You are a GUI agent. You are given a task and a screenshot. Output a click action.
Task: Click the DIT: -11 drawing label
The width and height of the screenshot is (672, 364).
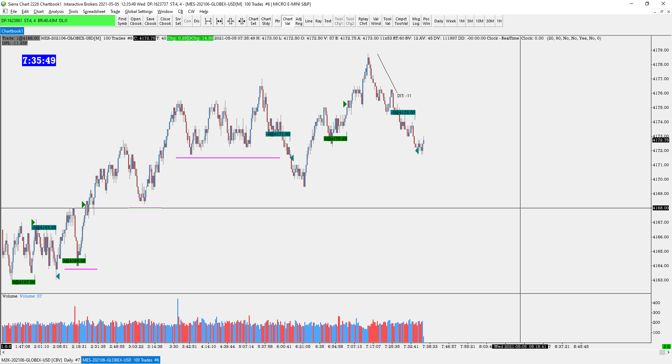(x=404, y=96)
